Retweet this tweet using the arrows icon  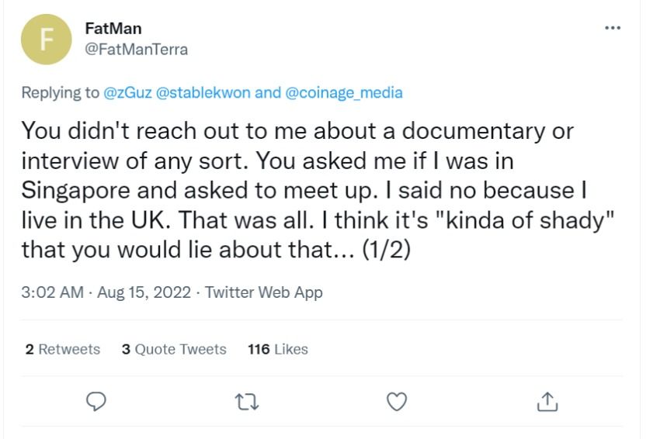click(245, 401)
